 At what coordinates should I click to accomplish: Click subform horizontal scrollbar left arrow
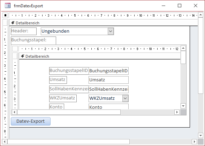click(x=14, y=112)
